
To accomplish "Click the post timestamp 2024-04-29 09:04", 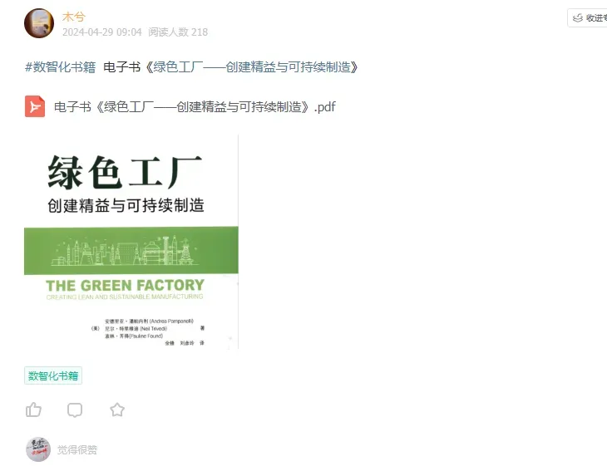I will (x=102, y=32).
